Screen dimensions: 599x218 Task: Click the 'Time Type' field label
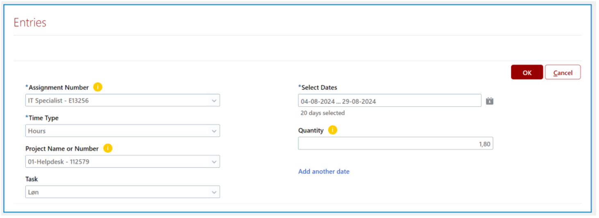pyautogui.click(x=42, y=118)
